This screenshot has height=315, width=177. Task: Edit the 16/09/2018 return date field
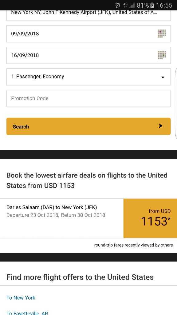coord(88,55)
